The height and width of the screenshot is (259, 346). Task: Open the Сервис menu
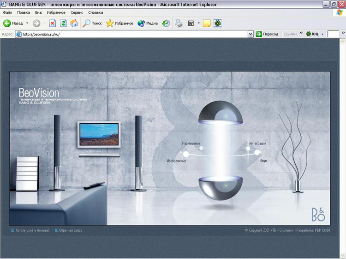coord(77,12)
